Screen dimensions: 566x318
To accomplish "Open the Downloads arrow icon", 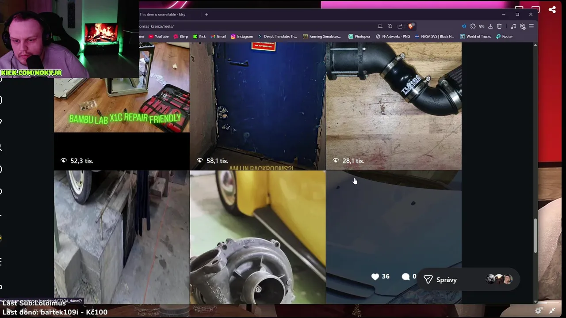I will (490, 26).
